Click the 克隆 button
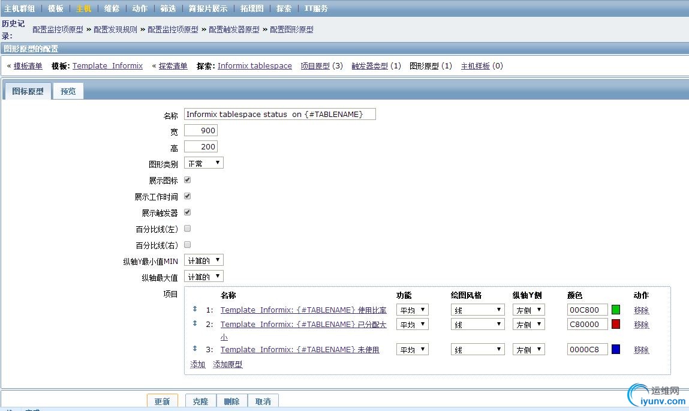Image resolution: width=689 pixels, height=411 pixels. pyautogui.click(x=200, y=401)
